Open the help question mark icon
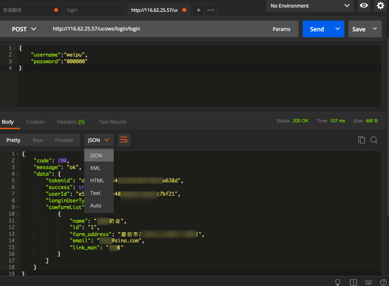 pyautogui.click(x=383, y=282)
